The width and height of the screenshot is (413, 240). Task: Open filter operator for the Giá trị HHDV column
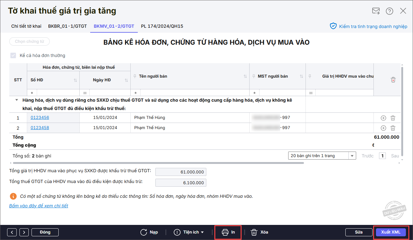tap(311, 93)
